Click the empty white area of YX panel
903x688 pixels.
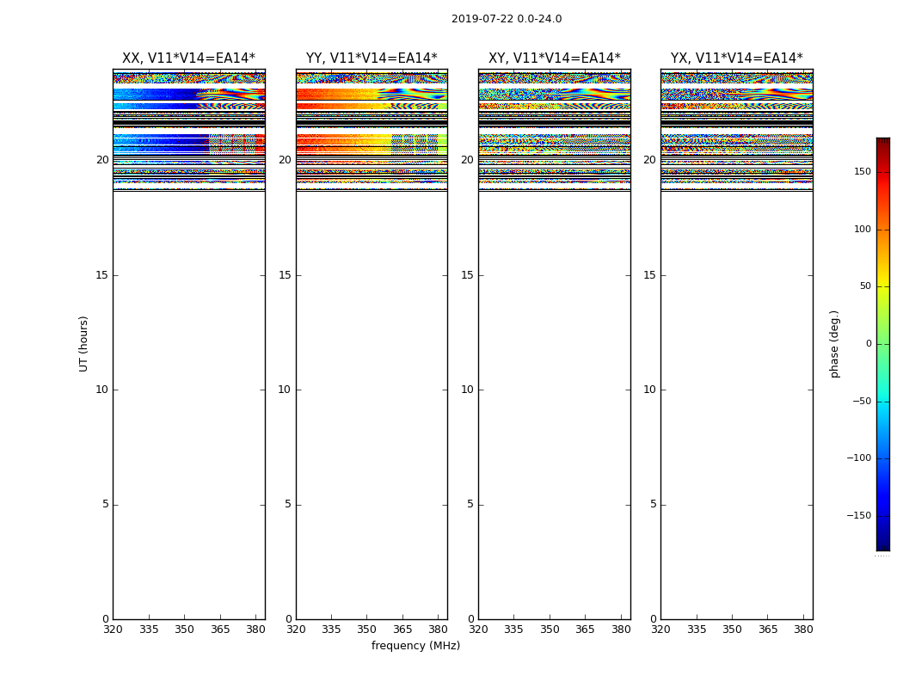(736, 387)
